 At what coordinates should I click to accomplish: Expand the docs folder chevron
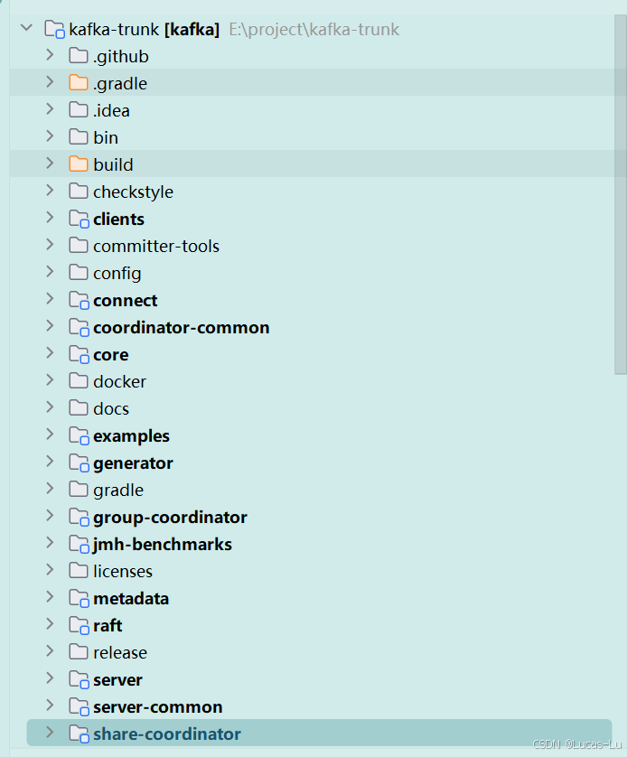click(50, 407)
